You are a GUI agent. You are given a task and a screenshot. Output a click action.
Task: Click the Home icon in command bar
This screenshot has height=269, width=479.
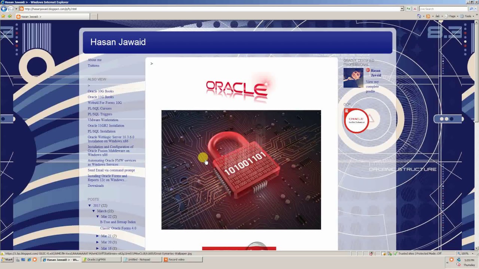[419, 16]
